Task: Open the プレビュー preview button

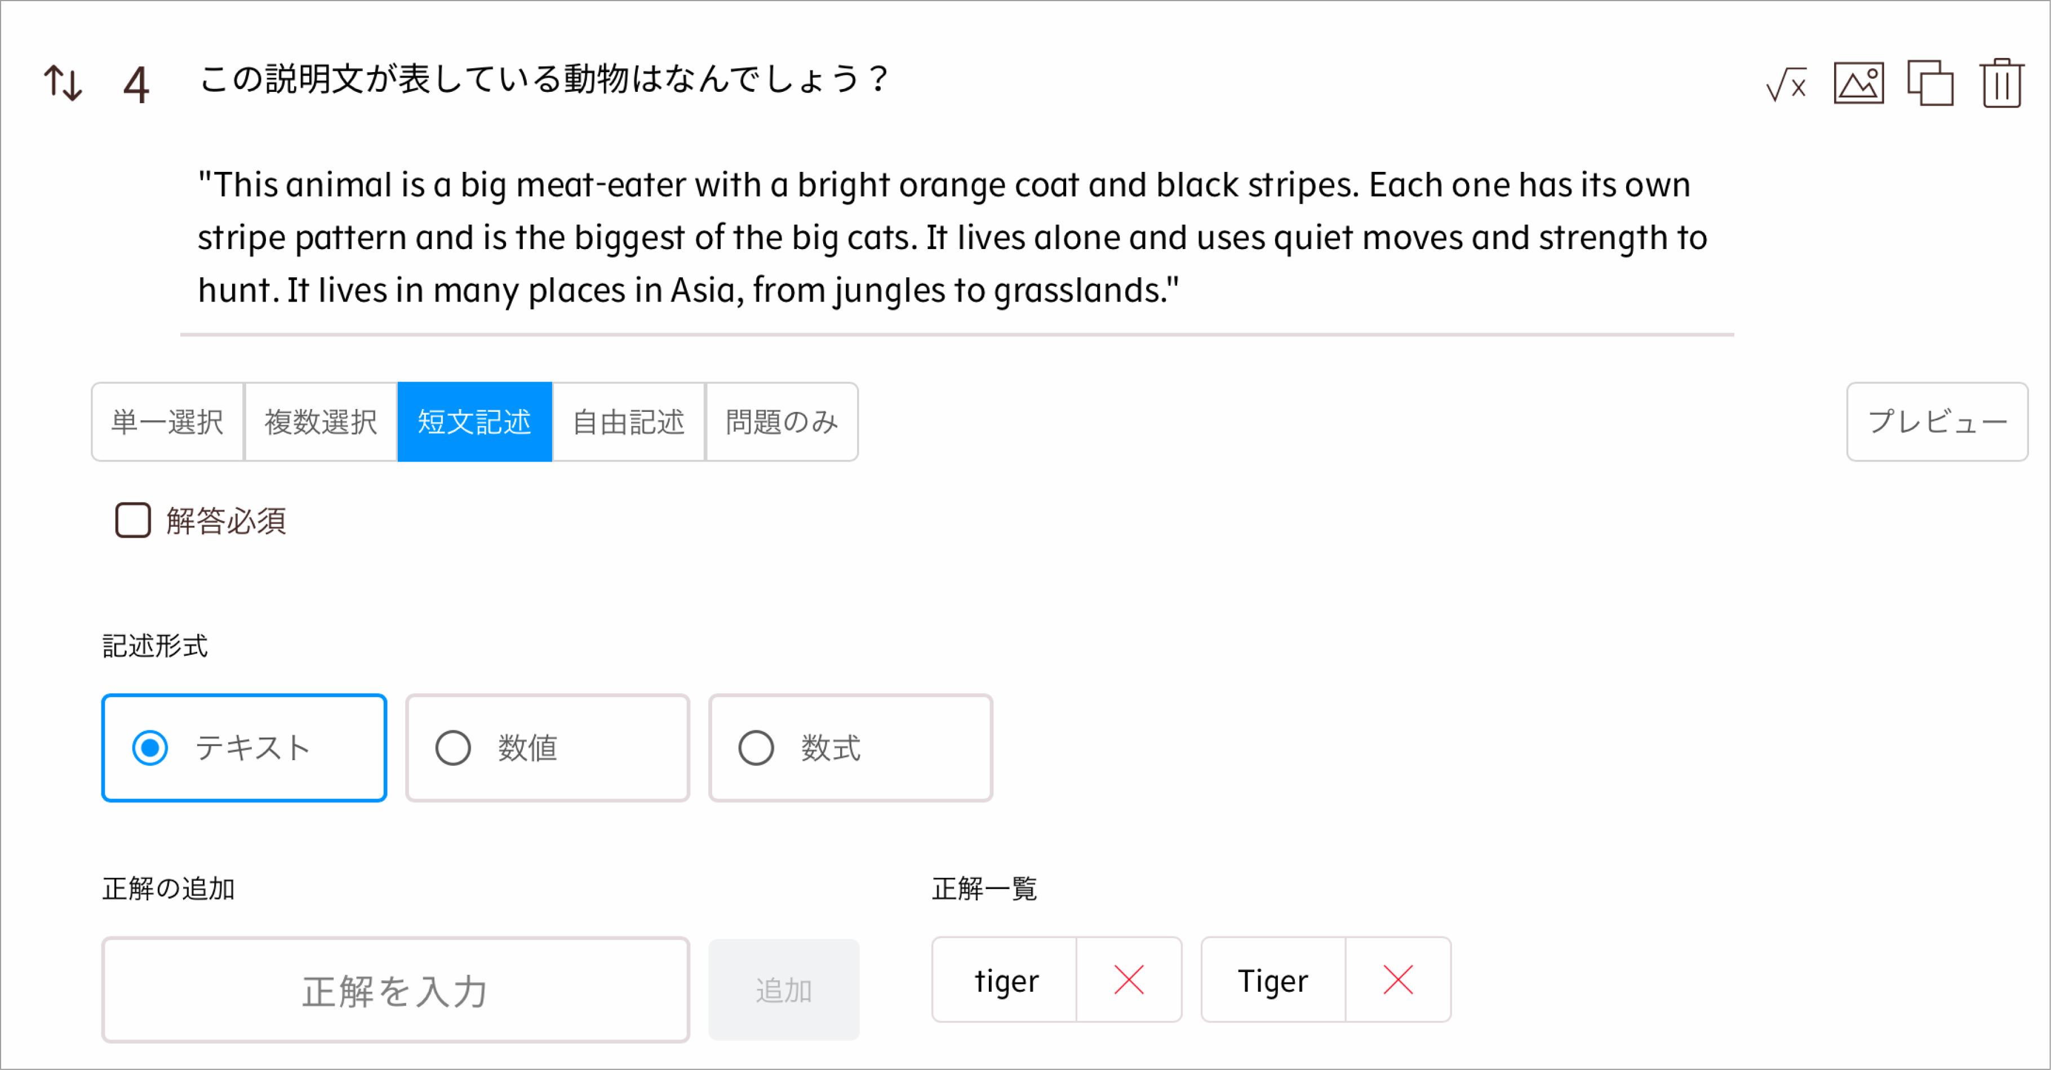Action: 1937,422
